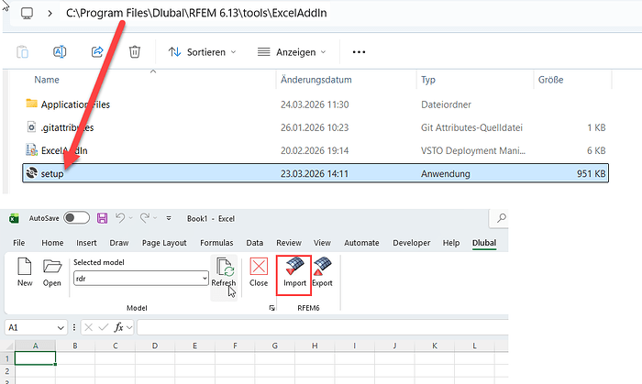Expand the Redo history dropdown arrow

(x=155, y=218)
